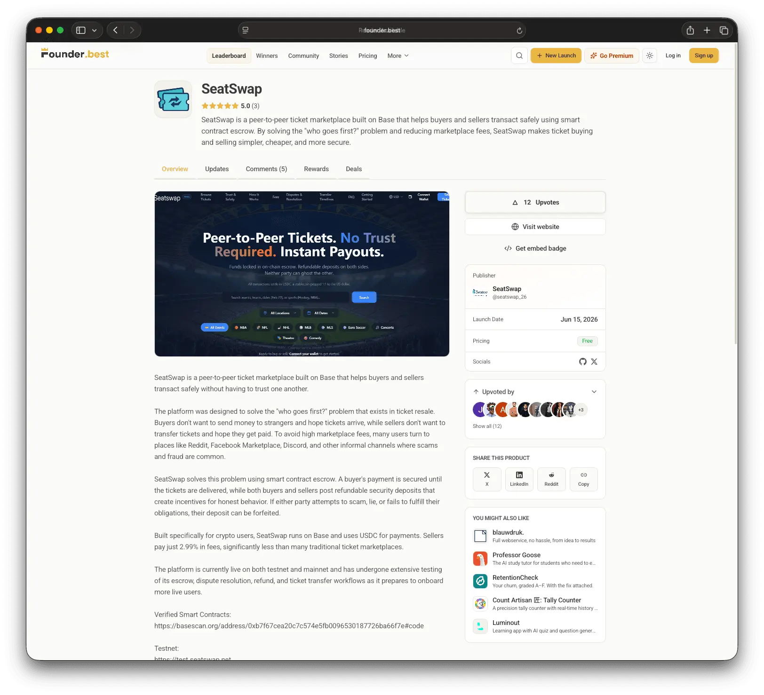764x695 pixels.
Task: Share the product on LinkedIn
Action: (519, 479)
